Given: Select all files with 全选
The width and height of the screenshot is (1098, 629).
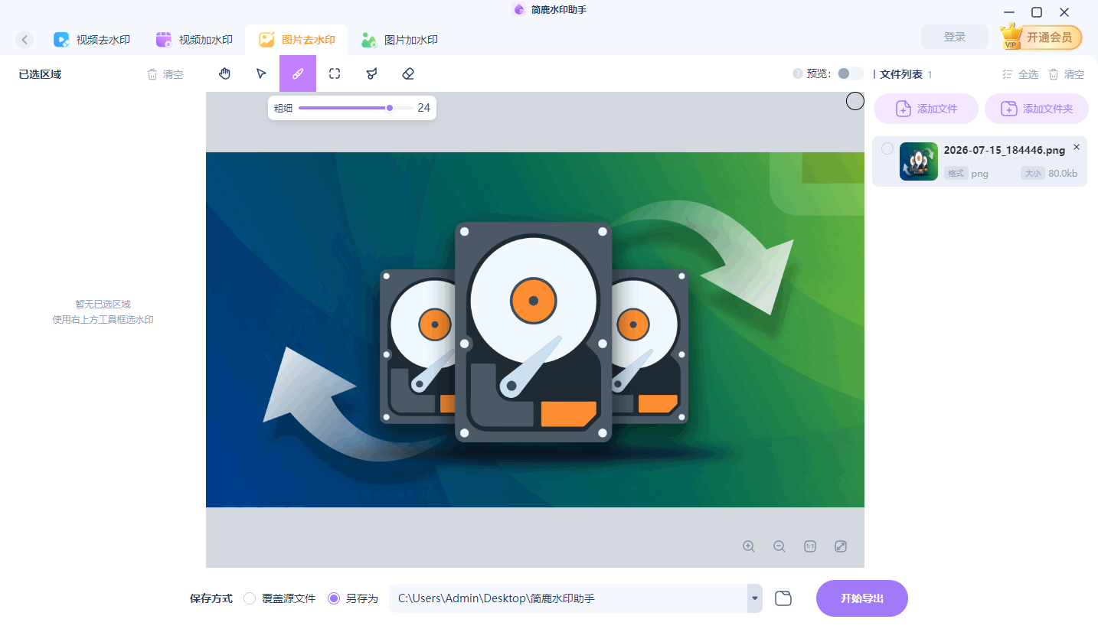Looking at the screenshot, I should click(x=1021, y=74).
